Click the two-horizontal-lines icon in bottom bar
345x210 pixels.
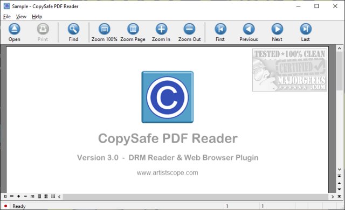click(12, 196)
